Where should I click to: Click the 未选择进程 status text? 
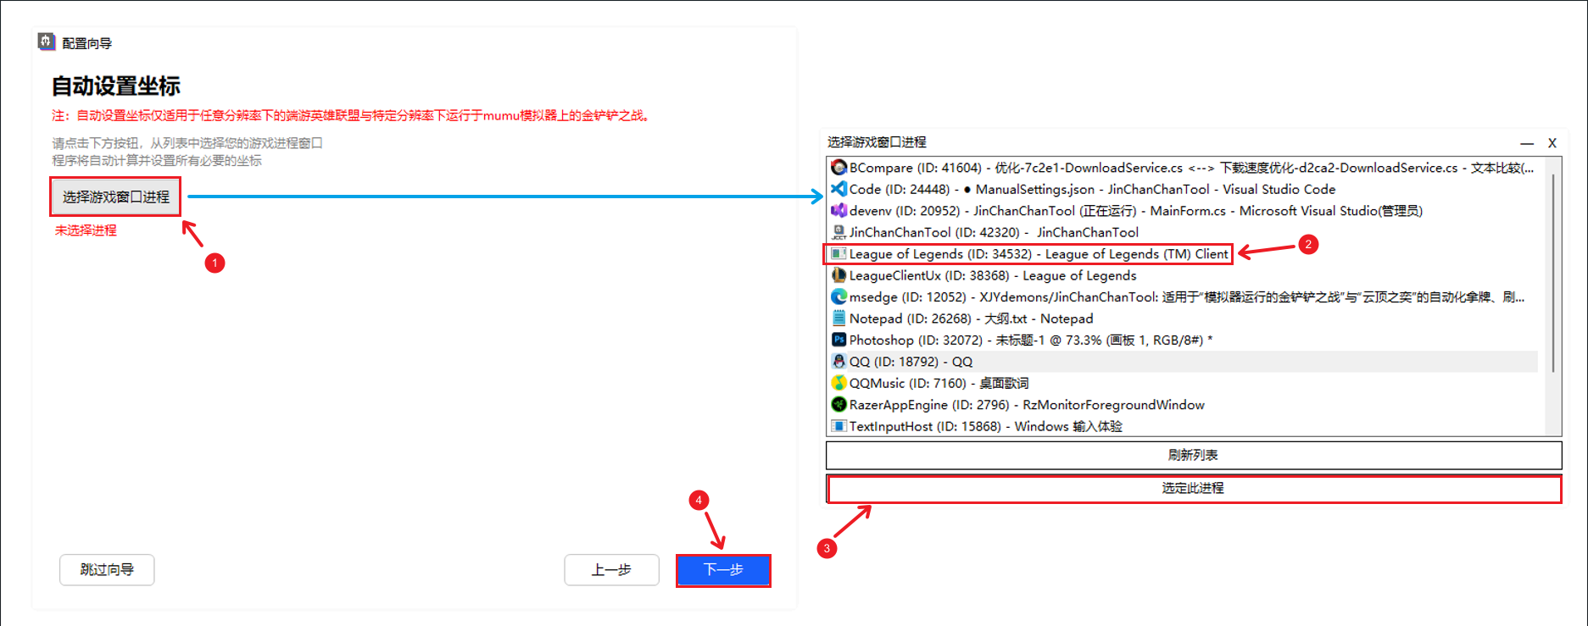click(86, 230)
